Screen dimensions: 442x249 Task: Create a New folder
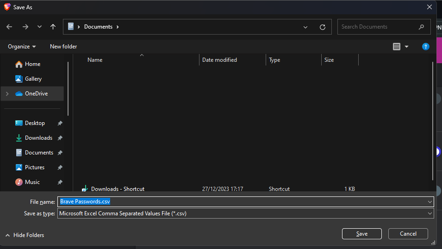click(63, 47)
